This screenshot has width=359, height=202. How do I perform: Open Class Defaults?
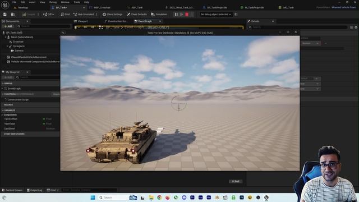pyautogui.click(x=137, y=14)
